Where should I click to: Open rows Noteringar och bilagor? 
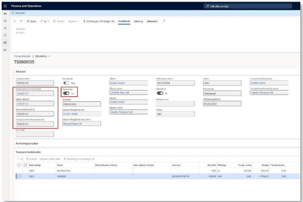click(79, 159)
